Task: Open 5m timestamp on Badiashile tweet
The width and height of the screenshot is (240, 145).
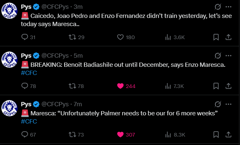Action: coord(78,55)
